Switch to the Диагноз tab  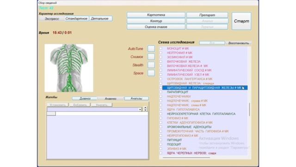(x=85, y=98)
